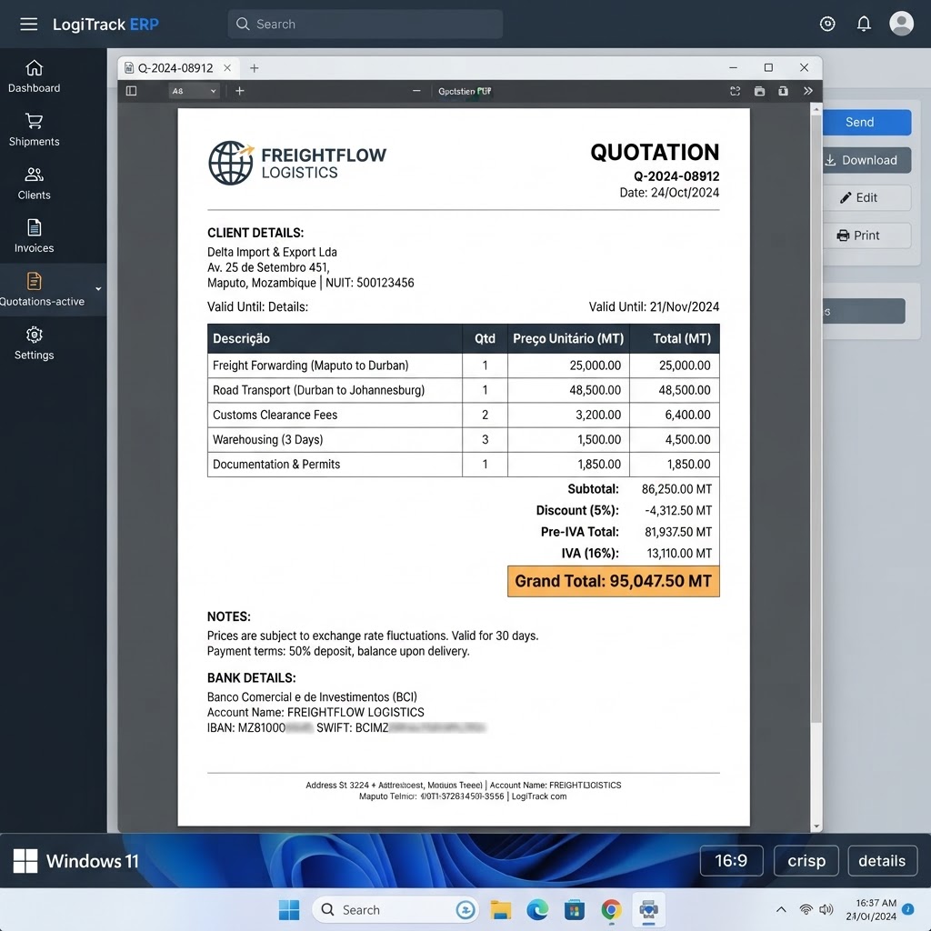This screenshot has height=931, width=931.
Task: Expand more tools double-chevron
Action: click(x=808, y=91)
